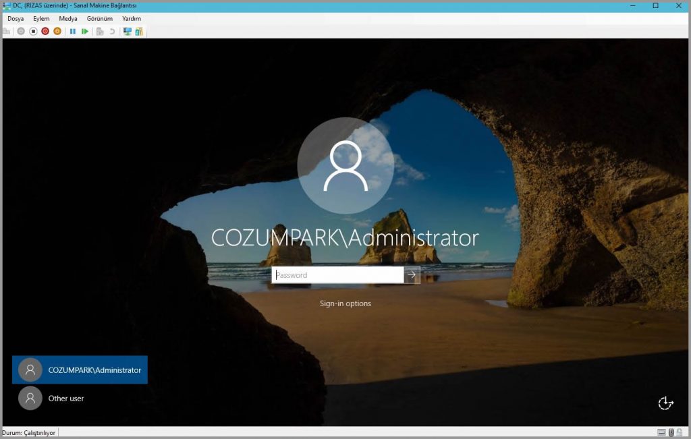Click the Revert arrow toolbar icon
Viewport: 691px width, 439px height.
pos(112,31)
